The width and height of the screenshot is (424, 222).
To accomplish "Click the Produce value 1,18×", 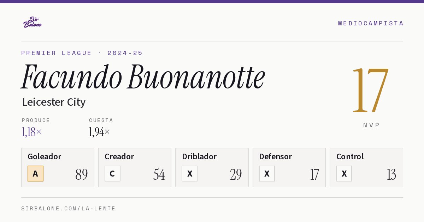I will (x=32, y=132).
